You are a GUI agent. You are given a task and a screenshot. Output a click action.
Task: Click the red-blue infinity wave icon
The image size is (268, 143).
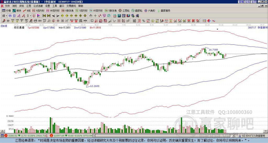[x=214, y=21]
